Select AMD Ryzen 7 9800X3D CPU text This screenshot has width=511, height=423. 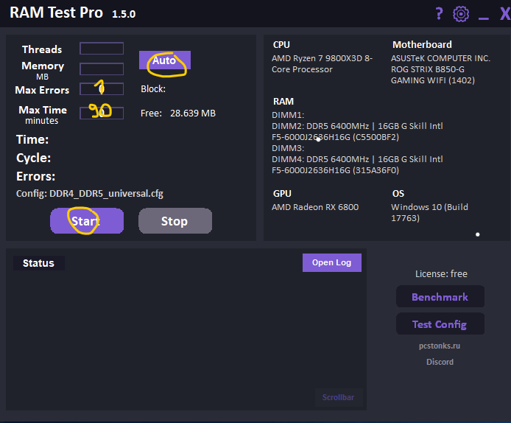322,64
